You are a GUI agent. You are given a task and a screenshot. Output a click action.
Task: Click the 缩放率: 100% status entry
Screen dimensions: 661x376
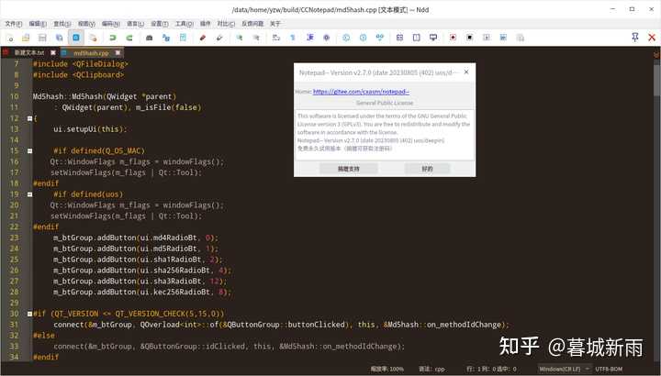coord(387,369)
